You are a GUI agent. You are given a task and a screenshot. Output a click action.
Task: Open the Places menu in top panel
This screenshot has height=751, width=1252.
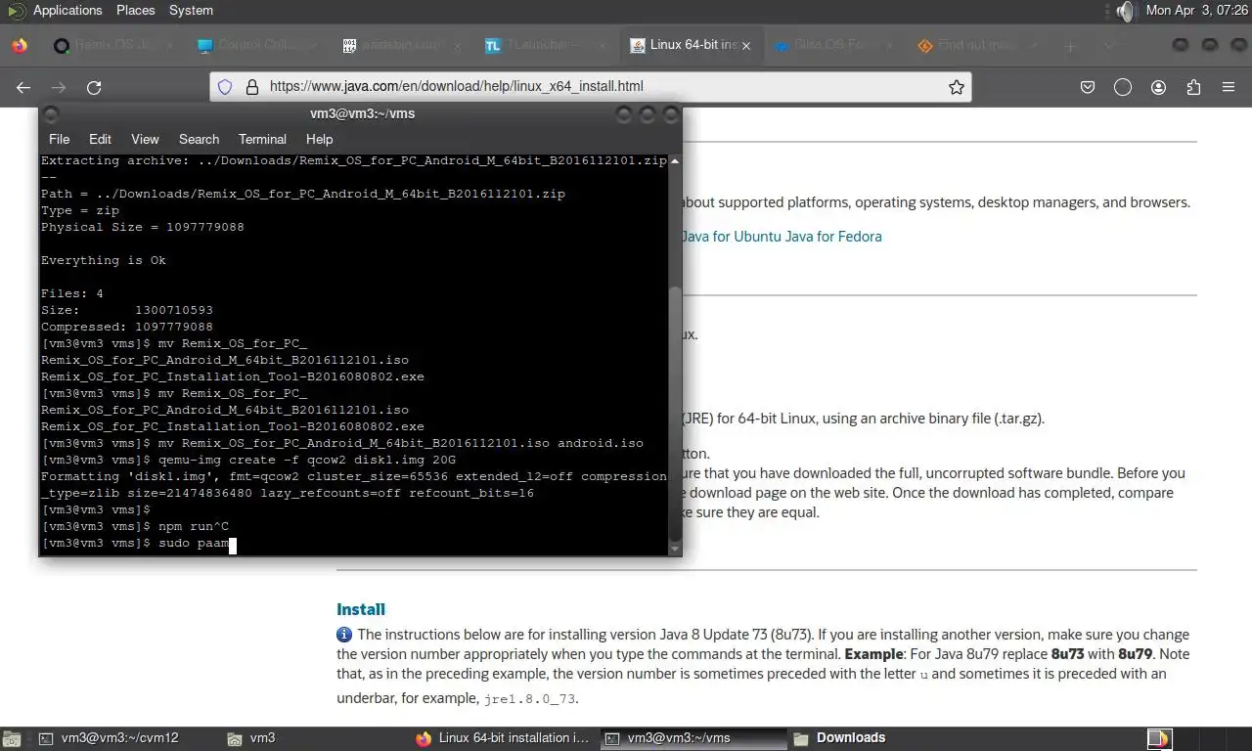(135, 10)
